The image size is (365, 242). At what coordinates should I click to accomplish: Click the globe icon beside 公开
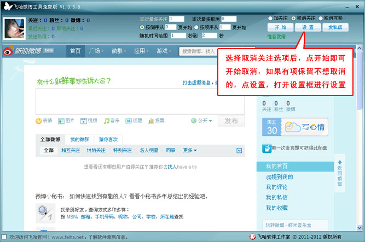(194, 121)
